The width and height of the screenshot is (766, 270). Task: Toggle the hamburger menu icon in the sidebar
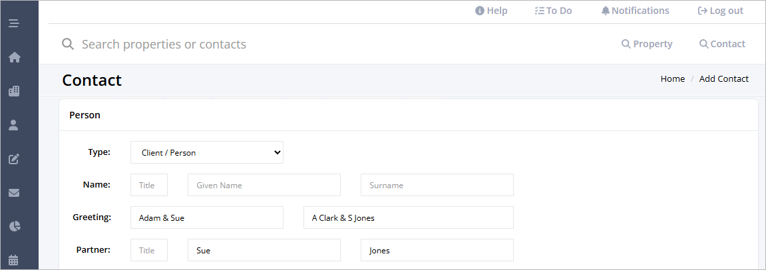point(14,23)
